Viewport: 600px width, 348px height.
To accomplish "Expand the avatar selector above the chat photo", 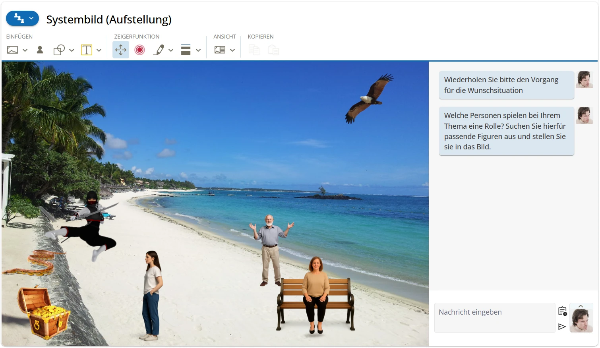I will tap(581, 306).
